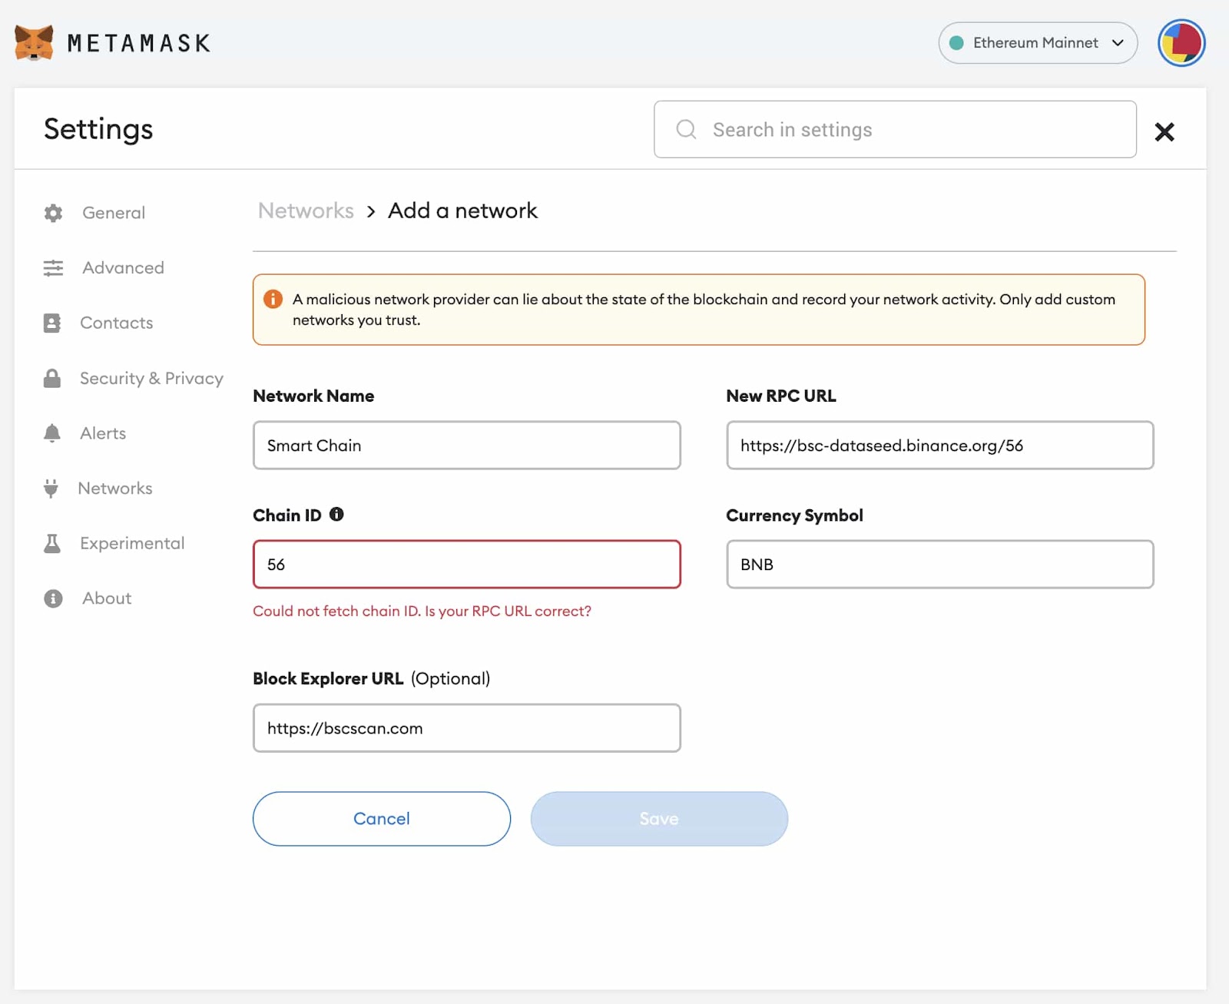This screenshot has height=1004, width=1229.
Task: Click the malicious network provider warning text
Action: click(x=704, y=310)
